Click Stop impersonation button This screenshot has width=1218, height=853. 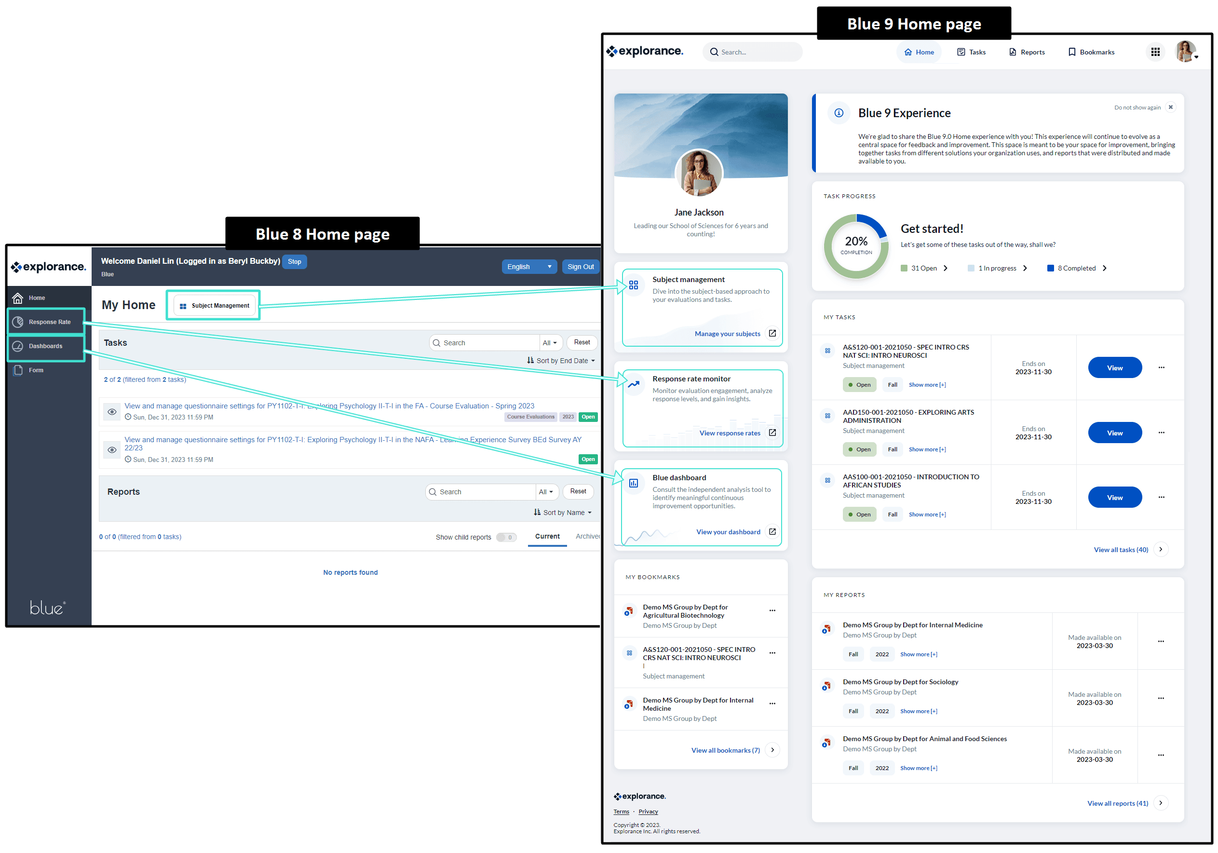coord(295,261)
